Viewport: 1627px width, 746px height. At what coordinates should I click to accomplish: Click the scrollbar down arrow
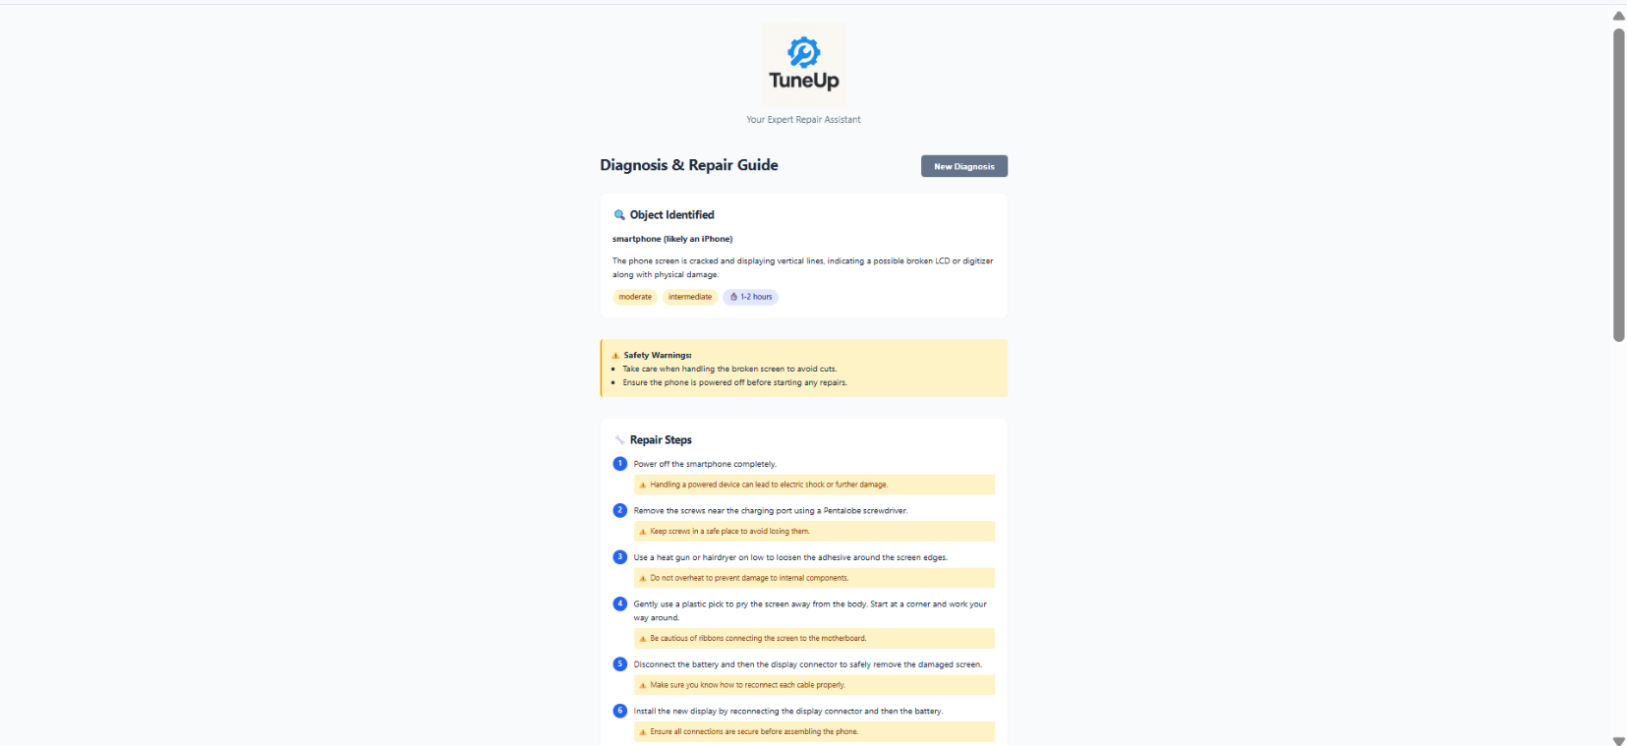click(1618, 740)
